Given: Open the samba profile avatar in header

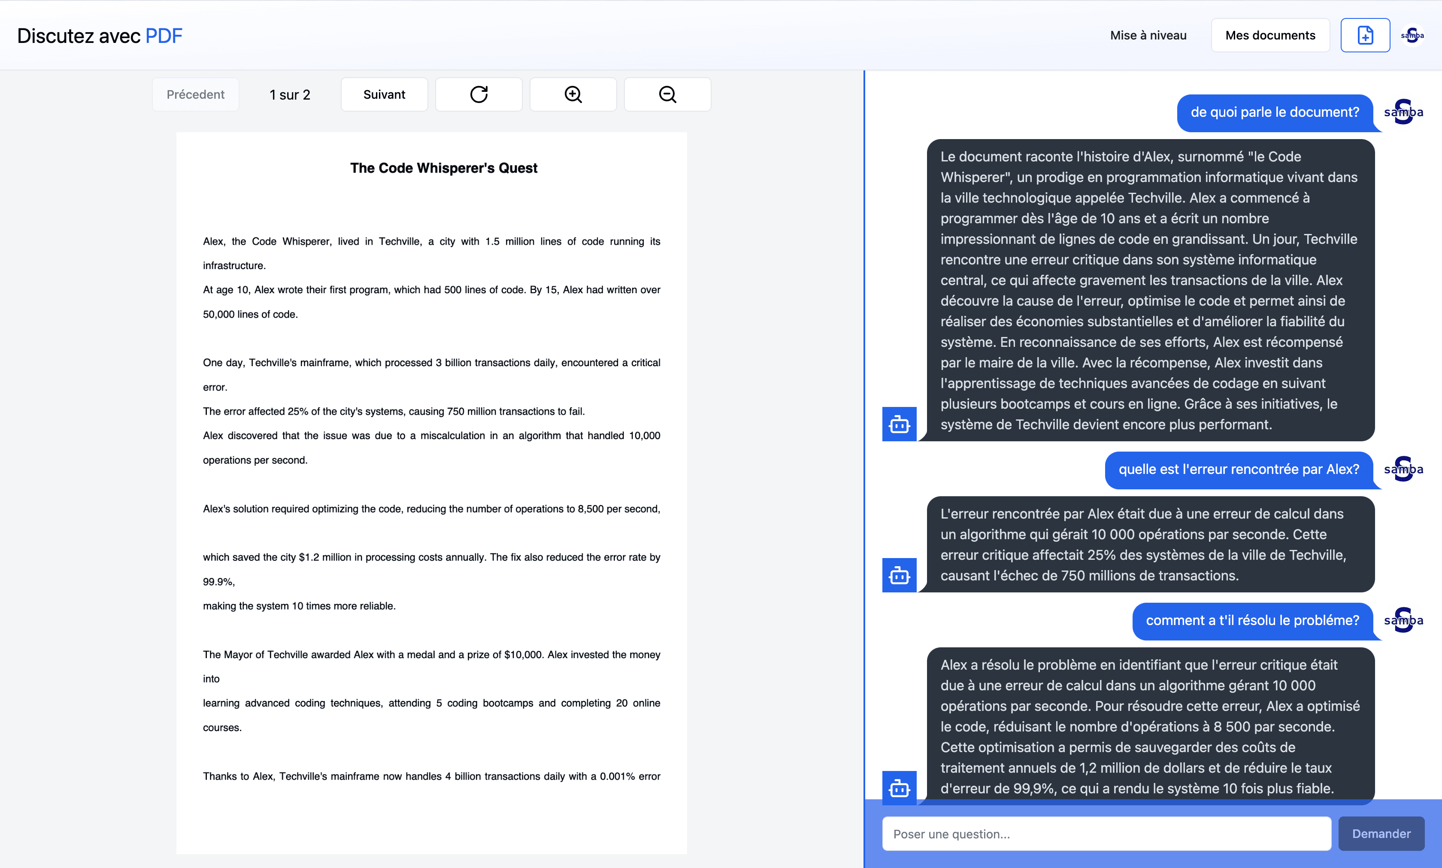Looking at the screenshot, I should 1412,35.
